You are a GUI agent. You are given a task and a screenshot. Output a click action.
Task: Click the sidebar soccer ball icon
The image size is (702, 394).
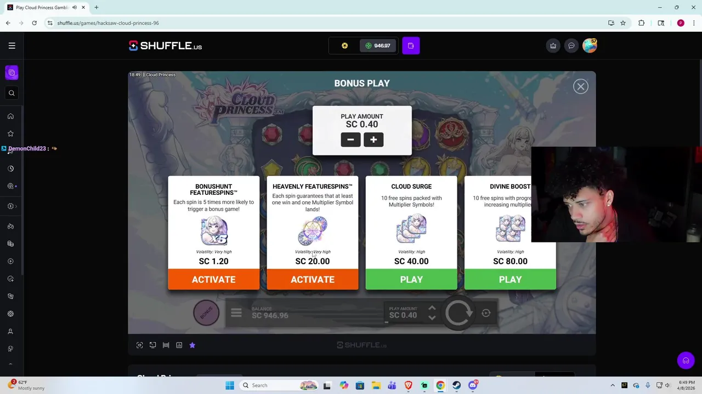(10, 314)
